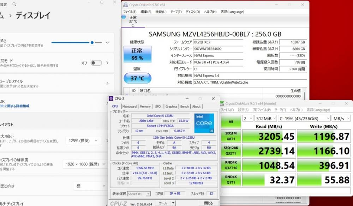
Task: Click the ディスプレイ breadcrumb heading
Action: [33, 16]
